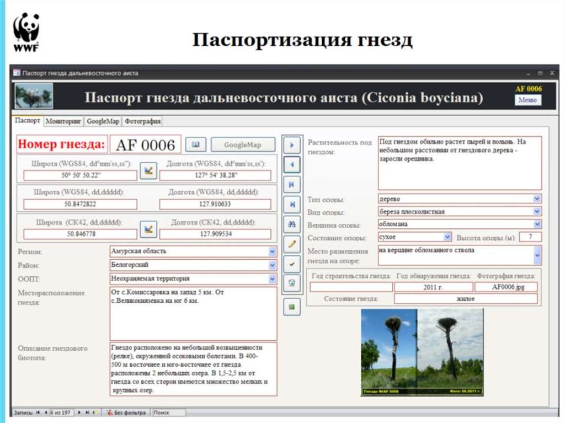
Task: Go to previous record using the left-arrow icon
Action: [292, 164]
